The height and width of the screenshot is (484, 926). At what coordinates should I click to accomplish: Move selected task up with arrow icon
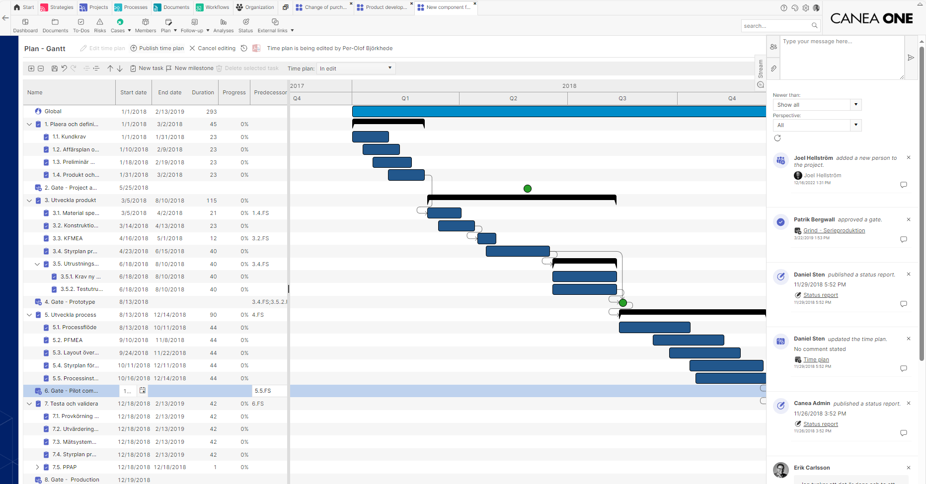[x=110, y=69]
